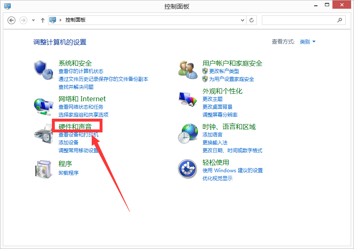
Task: Open the Programs disc box icon
Action: point(43,169)
